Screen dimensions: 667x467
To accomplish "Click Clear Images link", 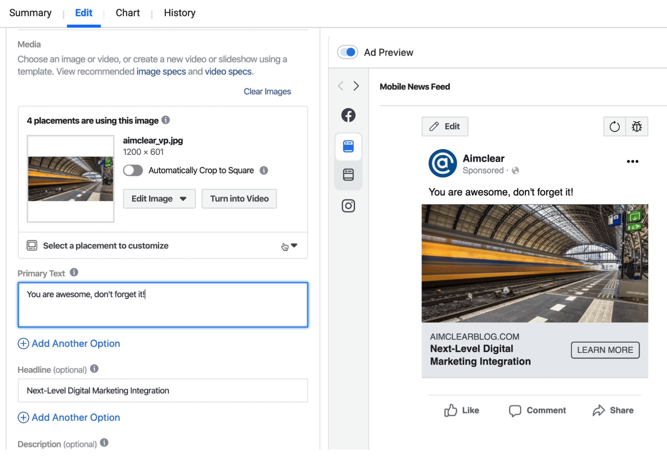I will pyautogui.click(x=267, y=92).
